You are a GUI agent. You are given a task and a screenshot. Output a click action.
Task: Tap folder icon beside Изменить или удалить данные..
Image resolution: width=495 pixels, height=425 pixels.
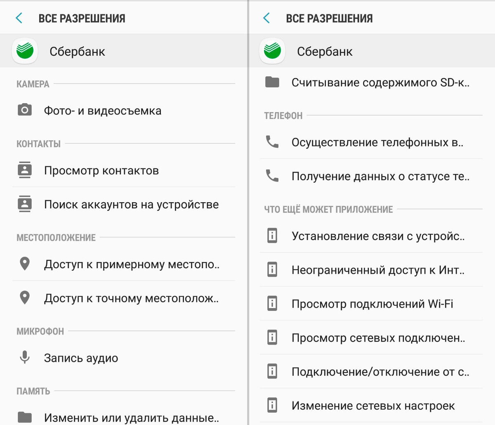click(x=25, y=417)
